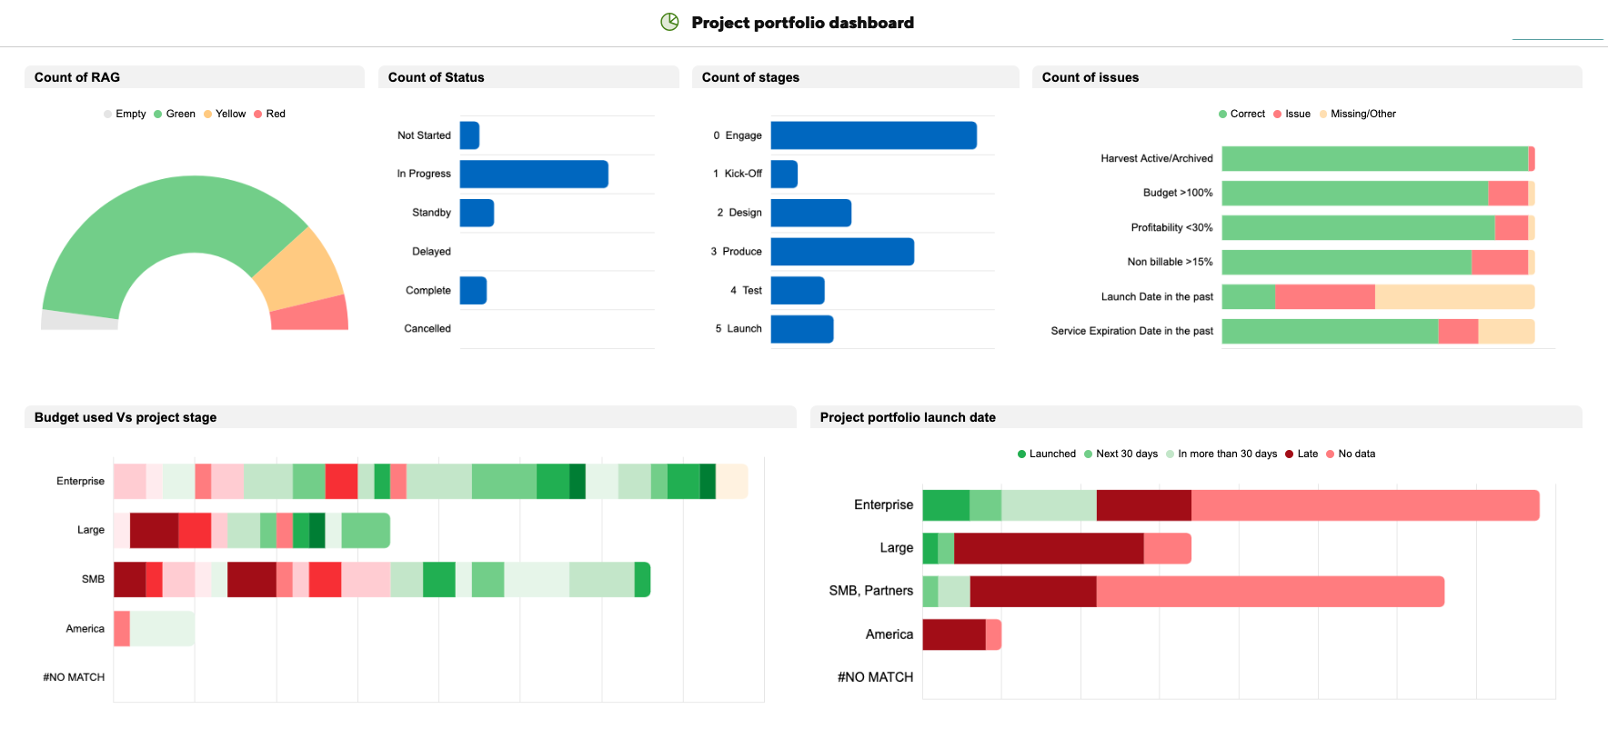1608x739 pixels.
Task: Click light green segment of America budget bar
Action: (162, 628)
